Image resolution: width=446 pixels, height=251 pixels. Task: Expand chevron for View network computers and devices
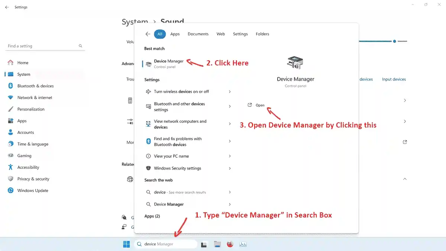230,124
